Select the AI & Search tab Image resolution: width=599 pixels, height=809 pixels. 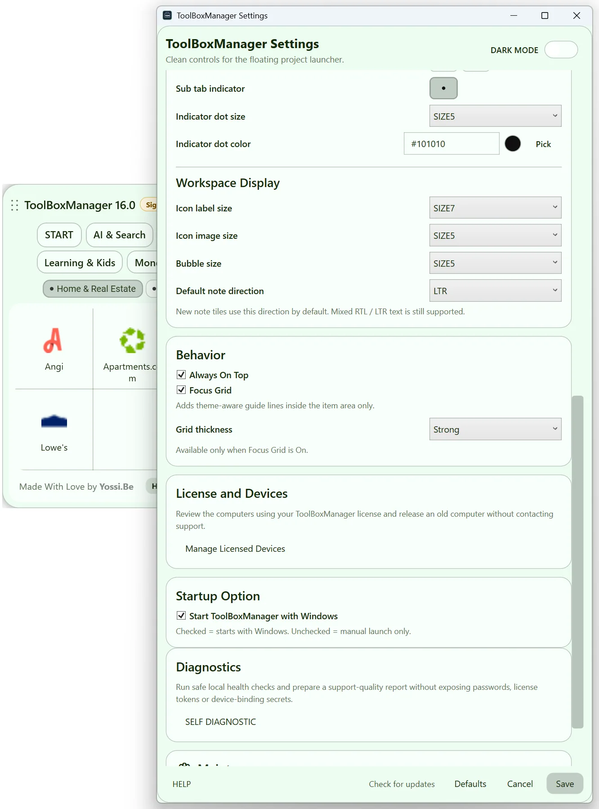(x=119, y=235)
